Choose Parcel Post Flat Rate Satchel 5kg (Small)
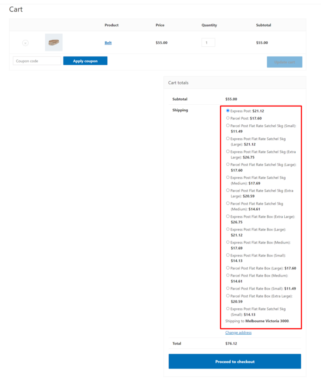This screenshot has height=380, width=321. click(x=227, y=125)
